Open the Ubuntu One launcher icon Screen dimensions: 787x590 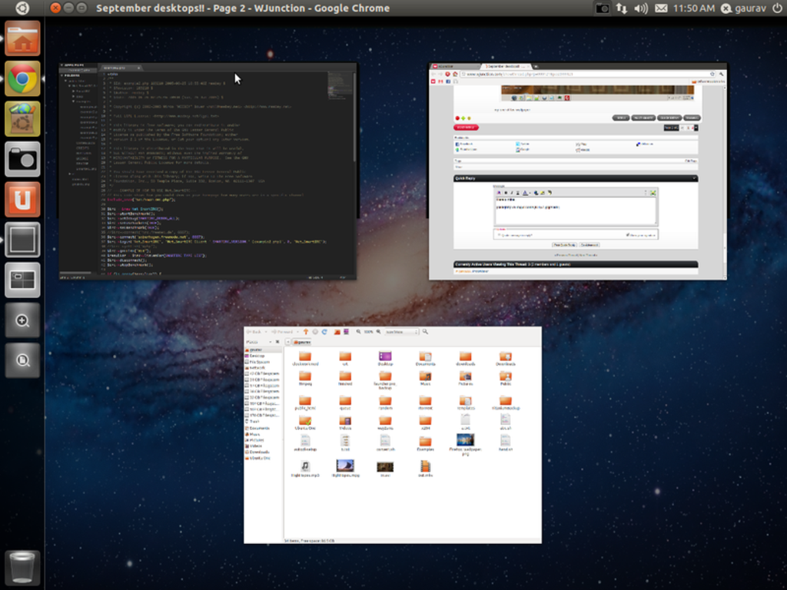coord(22,199)
